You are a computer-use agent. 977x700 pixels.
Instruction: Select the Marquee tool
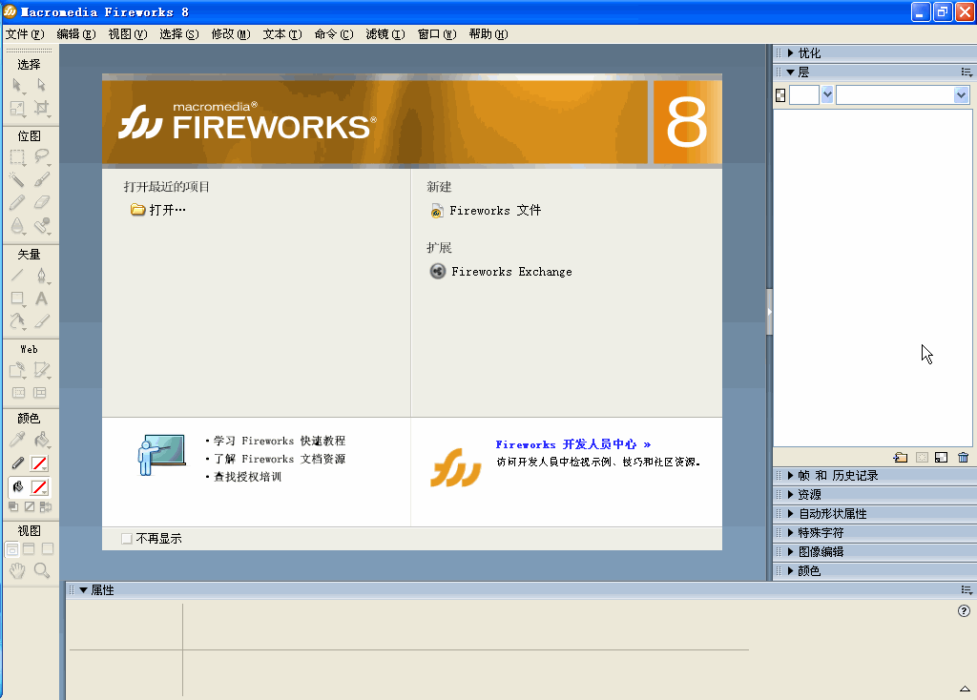click(x=17, y=156)
